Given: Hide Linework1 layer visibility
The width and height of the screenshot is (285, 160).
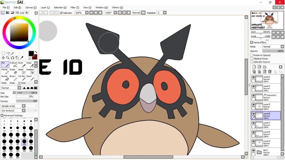Looking at the screenshot, I should coord(253,96).
